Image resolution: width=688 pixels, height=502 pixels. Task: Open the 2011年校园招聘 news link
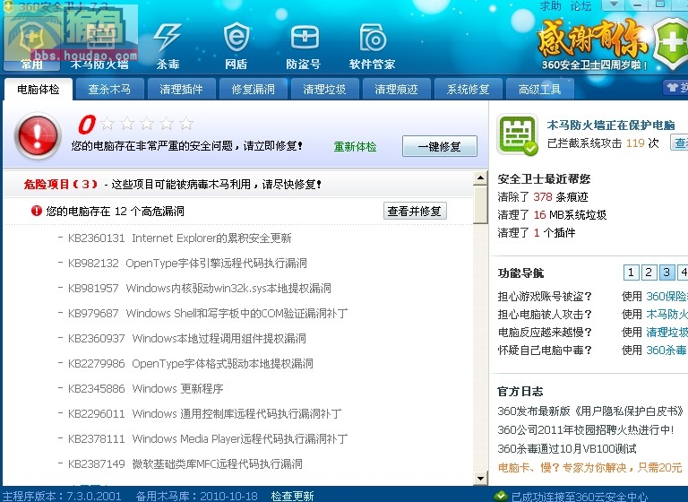pos(586,429)
